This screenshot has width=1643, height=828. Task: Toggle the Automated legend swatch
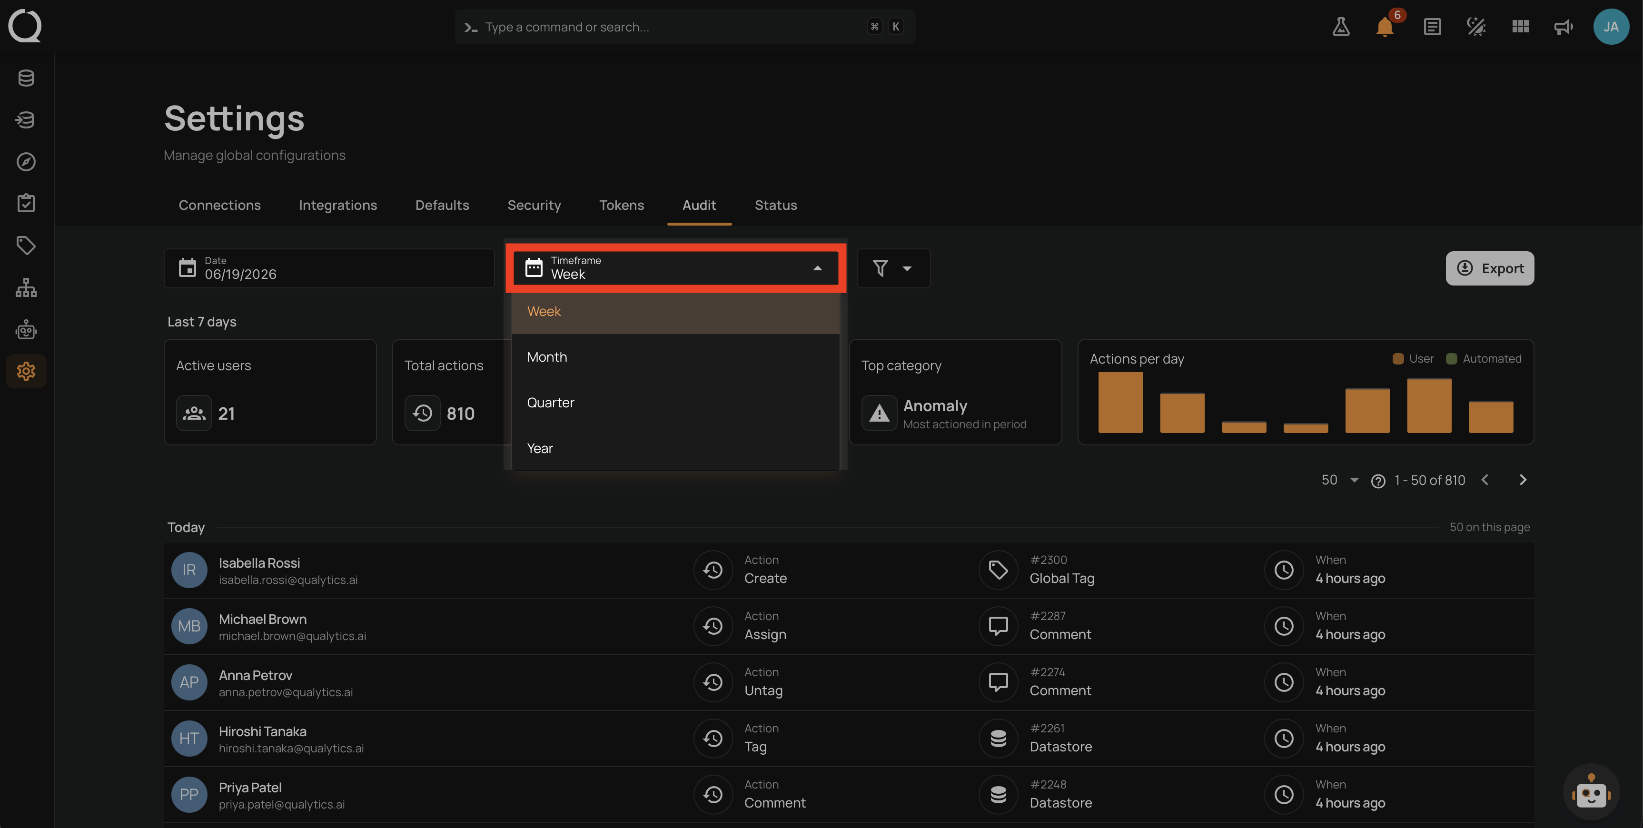1451,358
